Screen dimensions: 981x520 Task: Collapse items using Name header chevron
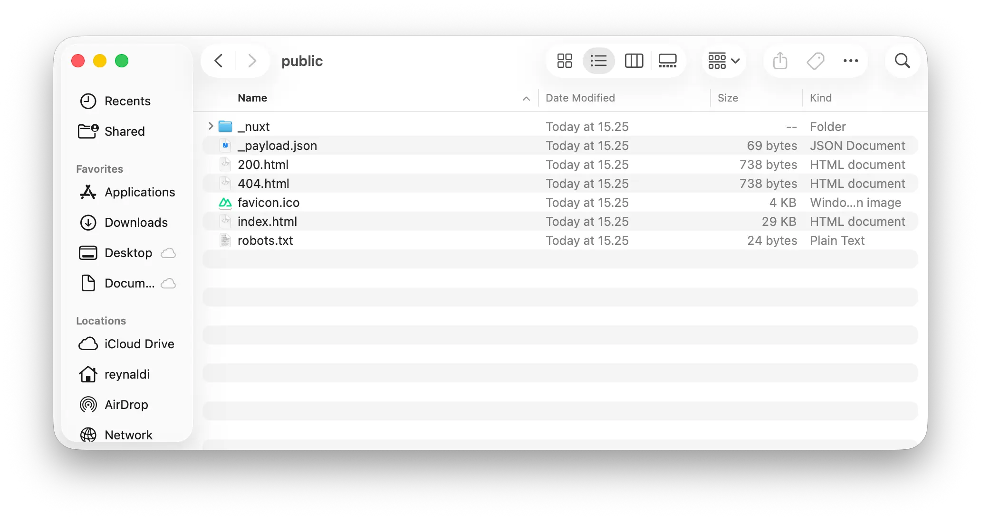[x=526, y=99]
